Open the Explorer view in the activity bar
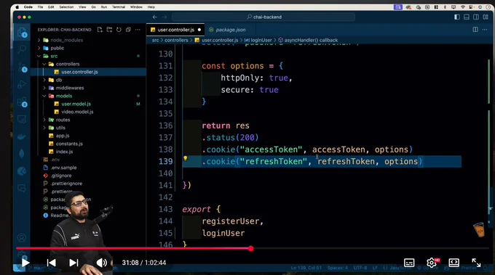 click(22, 33)
